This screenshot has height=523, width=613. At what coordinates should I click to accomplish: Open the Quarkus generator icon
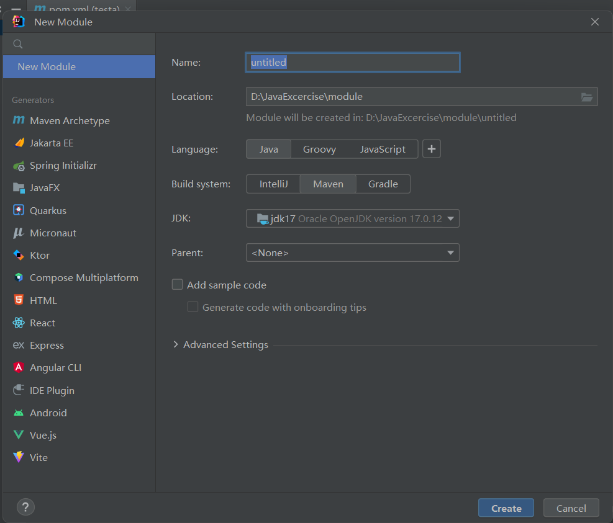[x=19, y=210]
